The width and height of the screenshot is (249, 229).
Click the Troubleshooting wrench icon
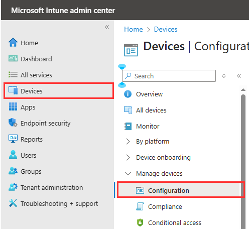click(x=13, y=203)
